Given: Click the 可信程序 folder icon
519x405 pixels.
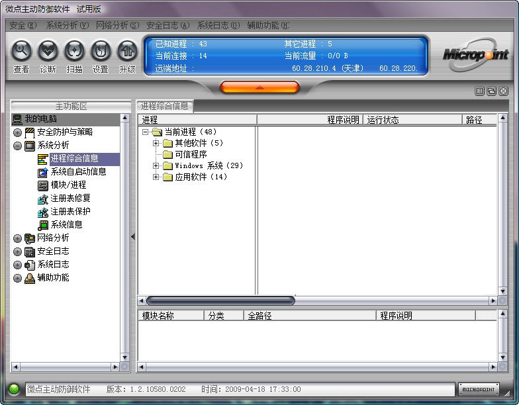Looking at the screenshot, I should [168, 155].
